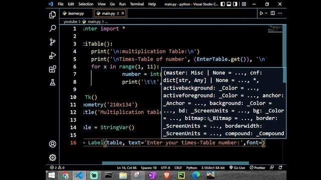
Task: Open the notifications bell in status bar
Action: (280, 167)
